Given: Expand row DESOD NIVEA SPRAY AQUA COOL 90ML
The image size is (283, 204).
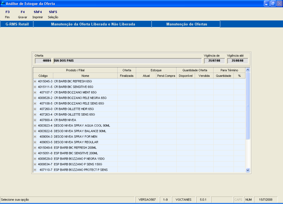Looking at the screenshot, I should 35,126.
